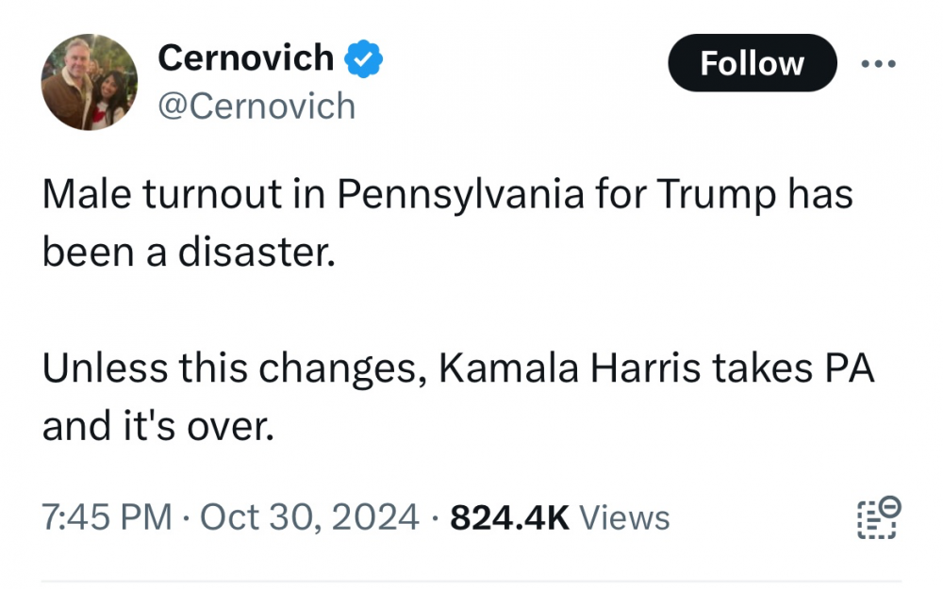Open Cernovich's profile picture
The height and width of the screenshot is (589, 943).
(90, 82)
